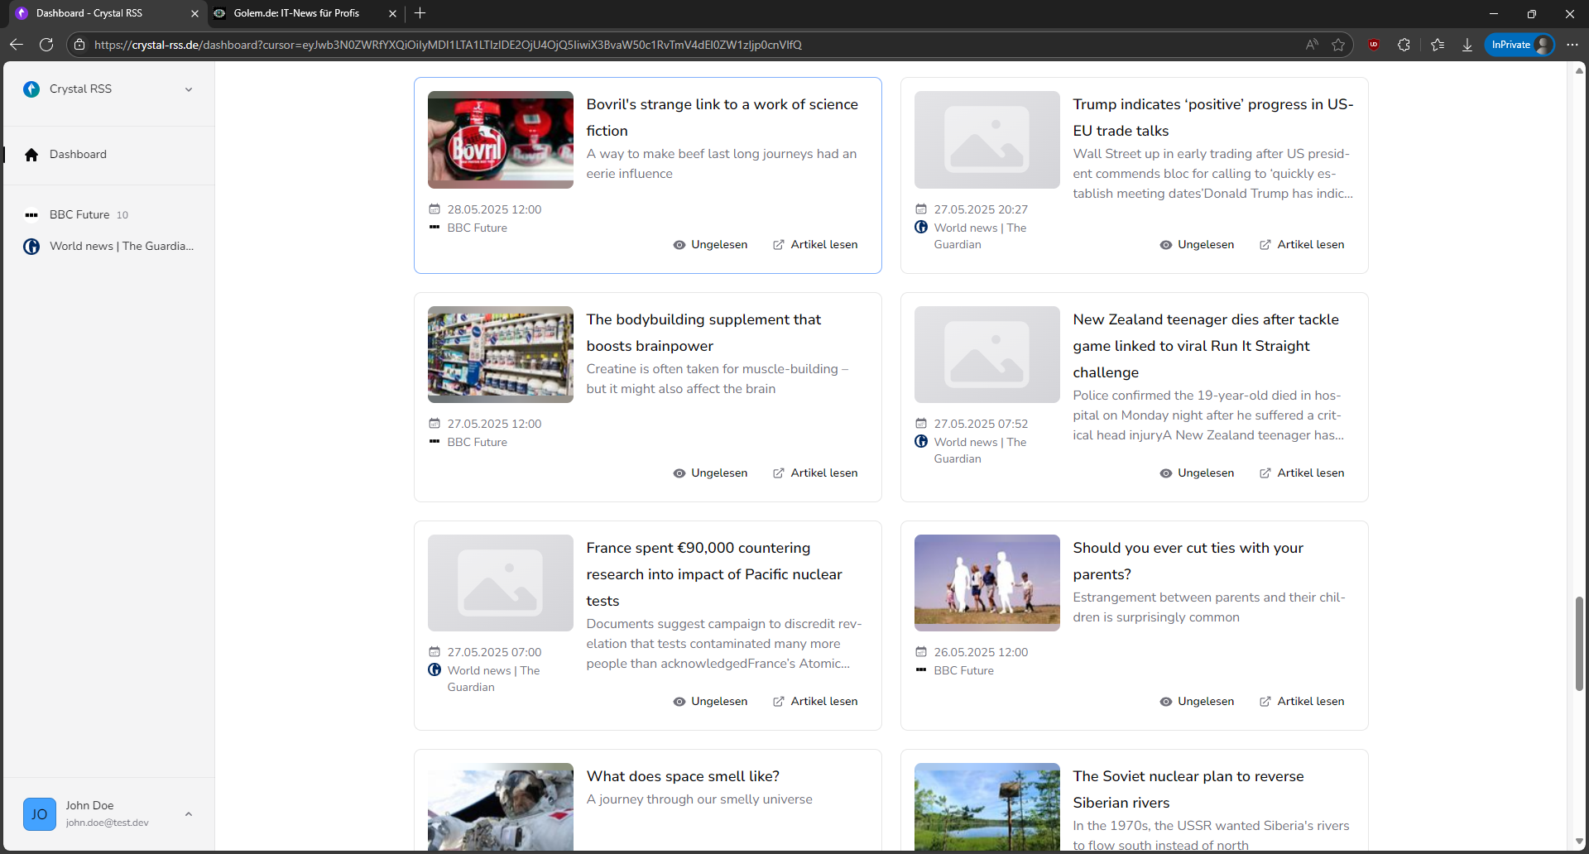Click the Bovril jar article thumbnail

pos(500,140)
